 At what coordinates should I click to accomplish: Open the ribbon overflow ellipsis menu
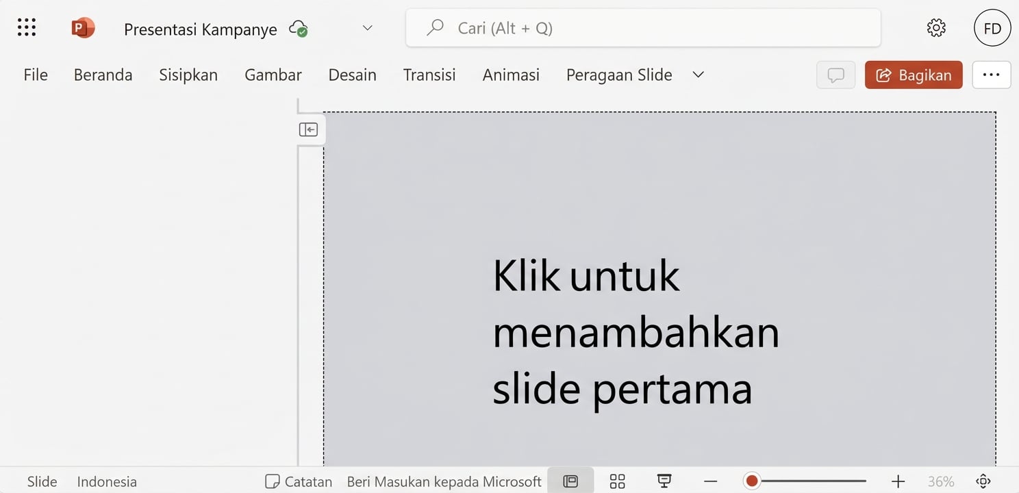991,75
